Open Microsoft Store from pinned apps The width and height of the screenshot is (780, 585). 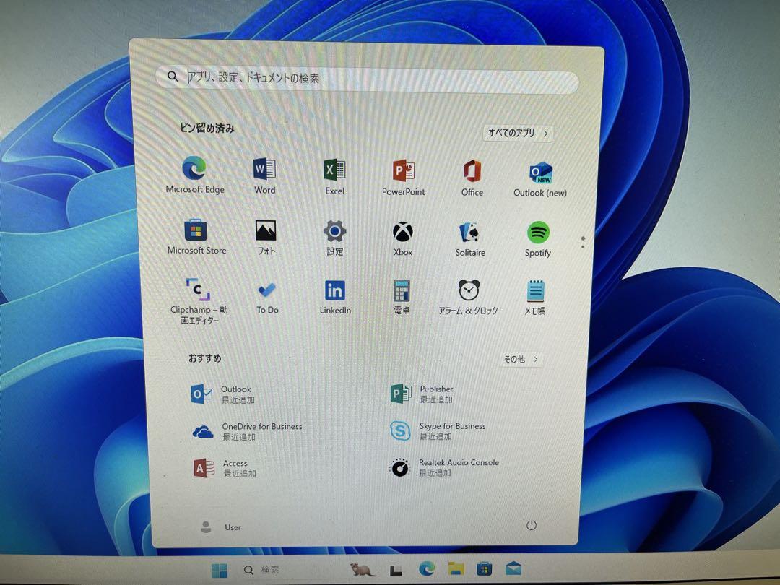(196, 236)
